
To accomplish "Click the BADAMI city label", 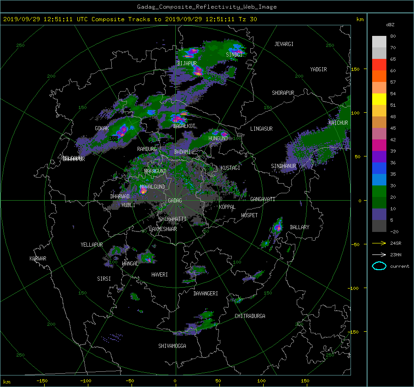I will (182, 152).
